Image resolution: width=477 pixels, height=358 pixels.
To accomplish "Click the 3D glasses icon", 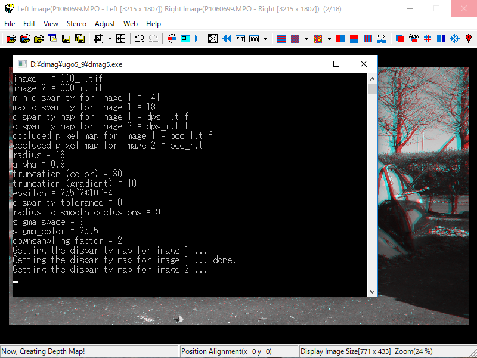I will [x=382, y=39].
